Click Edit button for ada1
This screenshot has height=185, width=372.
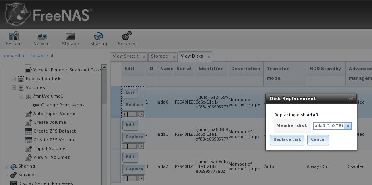(x=130, y=125)
